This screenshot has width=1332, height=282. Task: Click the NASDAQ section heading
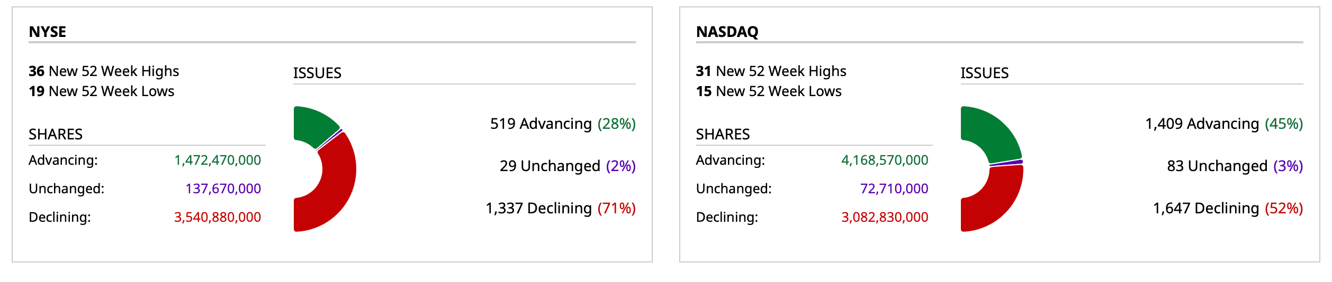pyautogui.click(x=727, y=32)
